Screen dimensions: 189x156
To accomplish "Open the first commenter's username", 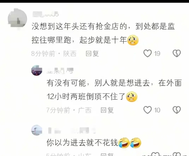I will 46,14.
